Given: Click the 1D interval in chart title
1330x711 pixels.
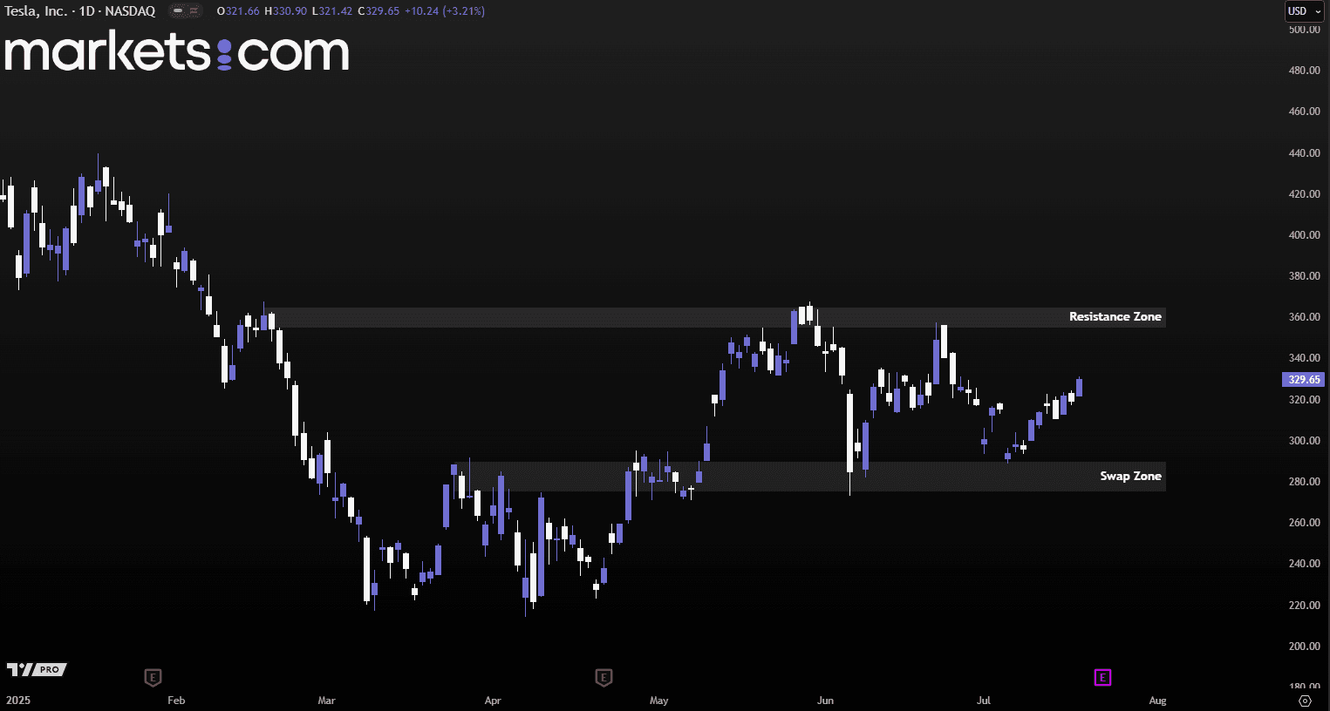Looking at the screenshot, I should [88, 11].
